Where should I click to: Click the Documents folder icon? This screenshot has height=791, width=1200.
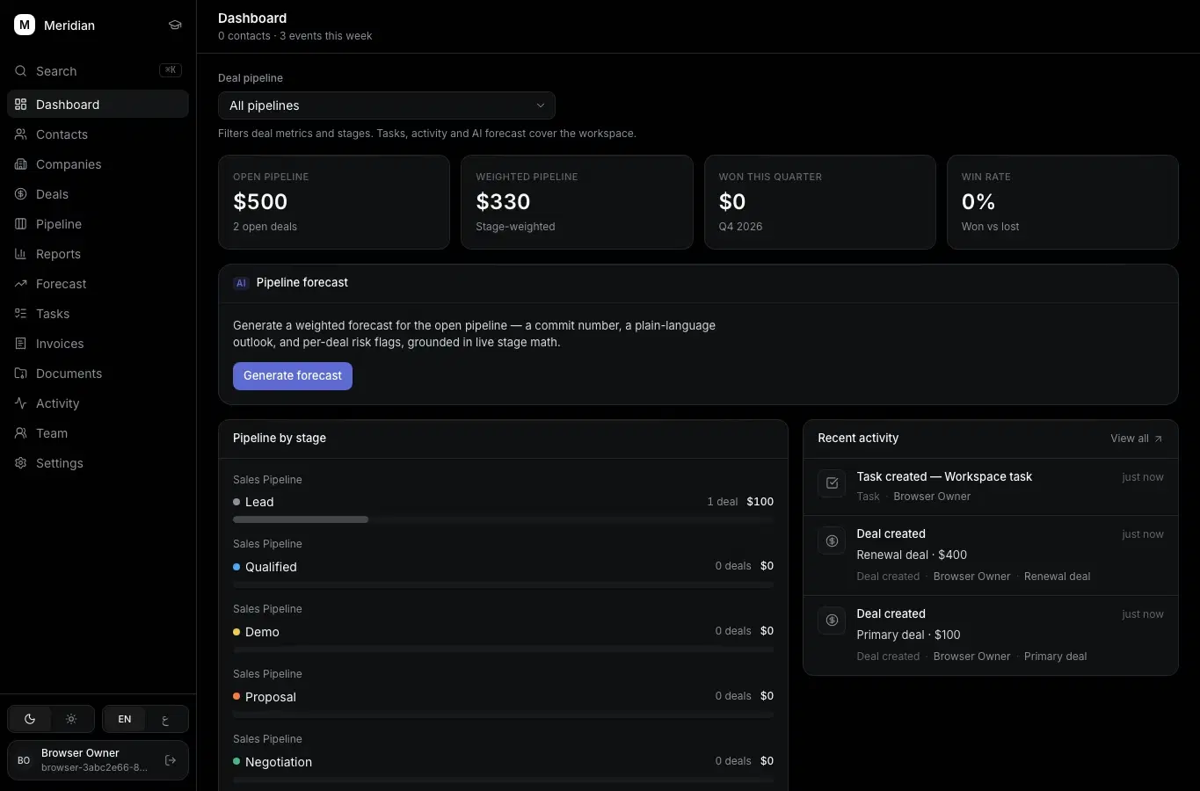(x=20, y=374)
